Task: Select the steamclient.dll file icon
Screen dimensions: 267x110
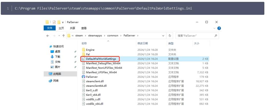Action: tap(83, 81)
